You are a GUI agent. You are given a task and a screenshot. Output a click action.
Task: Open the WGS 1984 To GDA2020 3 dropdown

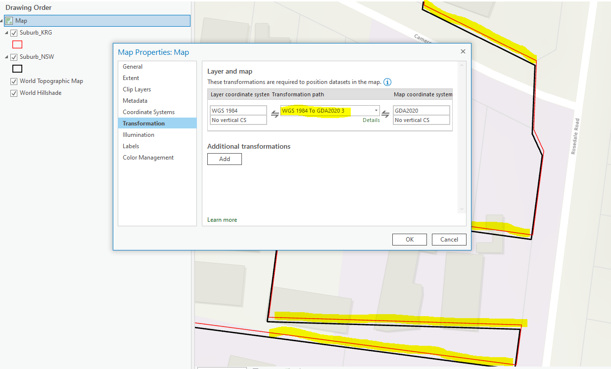point(376,111)
